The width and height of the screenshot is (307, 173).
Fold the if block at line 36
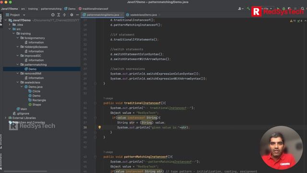(x=95, y=118)
